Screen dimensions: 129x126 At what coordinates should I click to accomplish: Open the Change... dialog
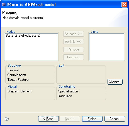coord(115,82)
